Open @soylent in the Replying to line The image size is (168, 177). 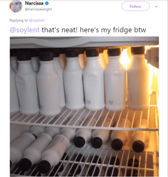(37, 21)
